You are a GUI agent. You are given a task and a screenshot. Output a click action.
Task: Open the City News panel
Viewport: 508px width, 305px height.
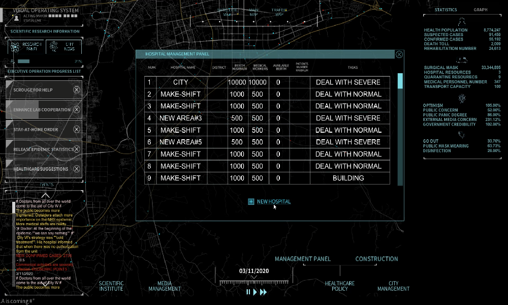coord(63,47)
